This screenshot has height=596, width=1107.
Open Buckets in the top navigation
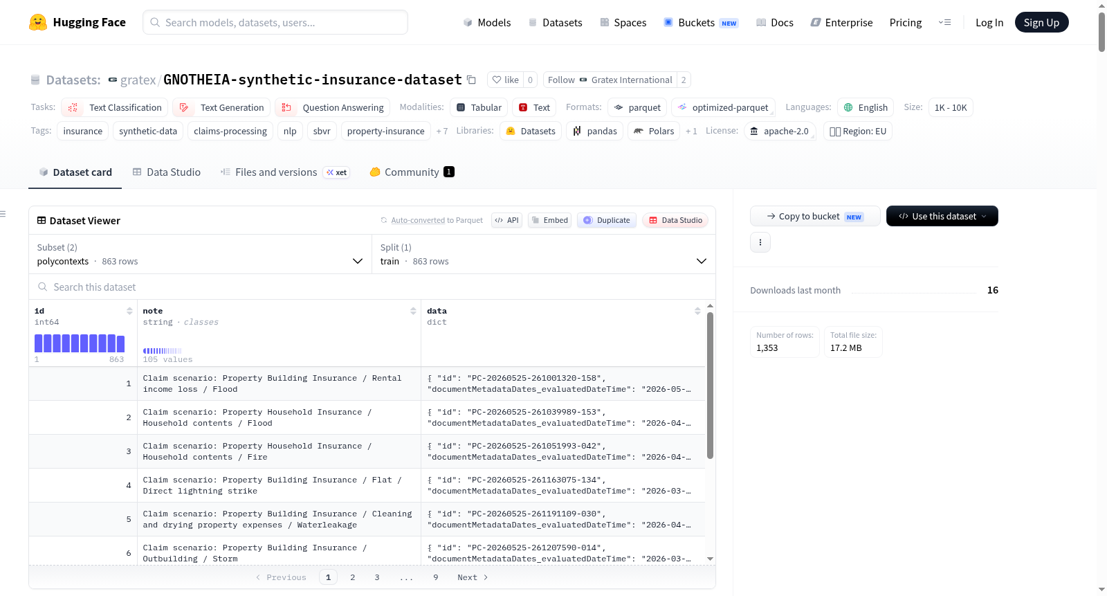701,22
